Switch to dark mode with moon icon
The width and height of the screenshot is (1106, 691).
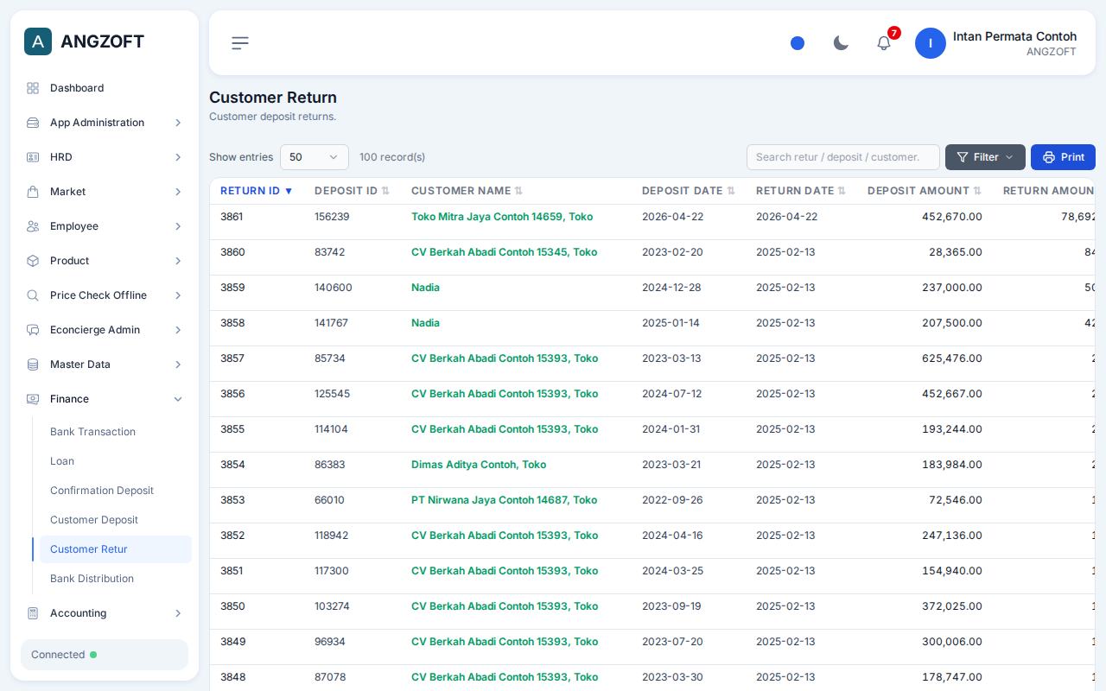(841, 43)
